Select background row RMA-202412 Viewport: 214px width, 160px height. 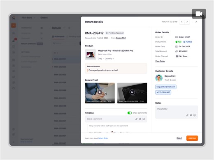66,59
